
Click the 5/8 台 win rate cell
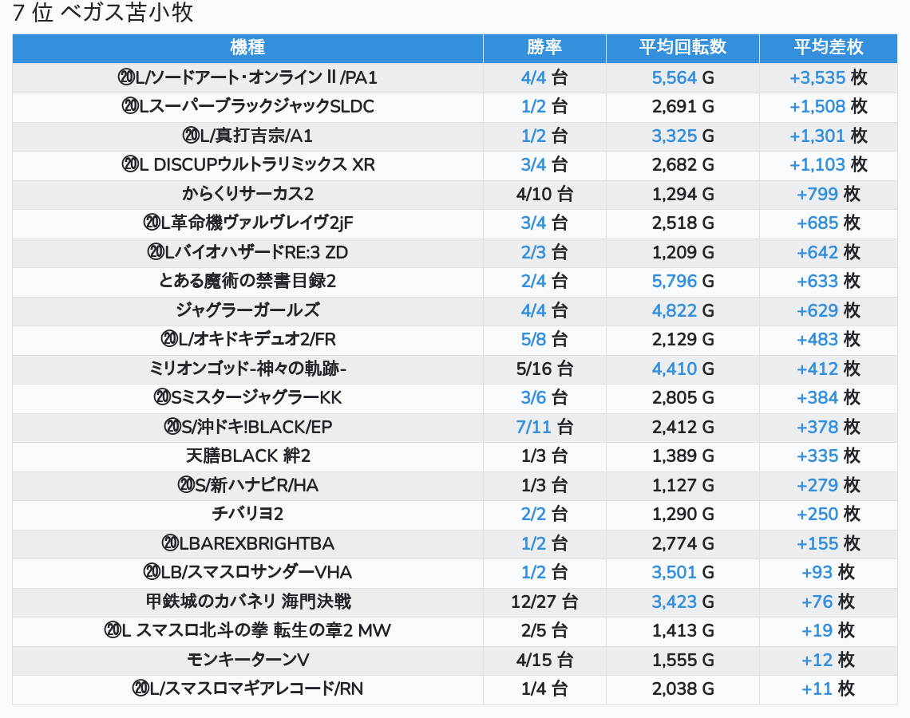pos(544,339)
